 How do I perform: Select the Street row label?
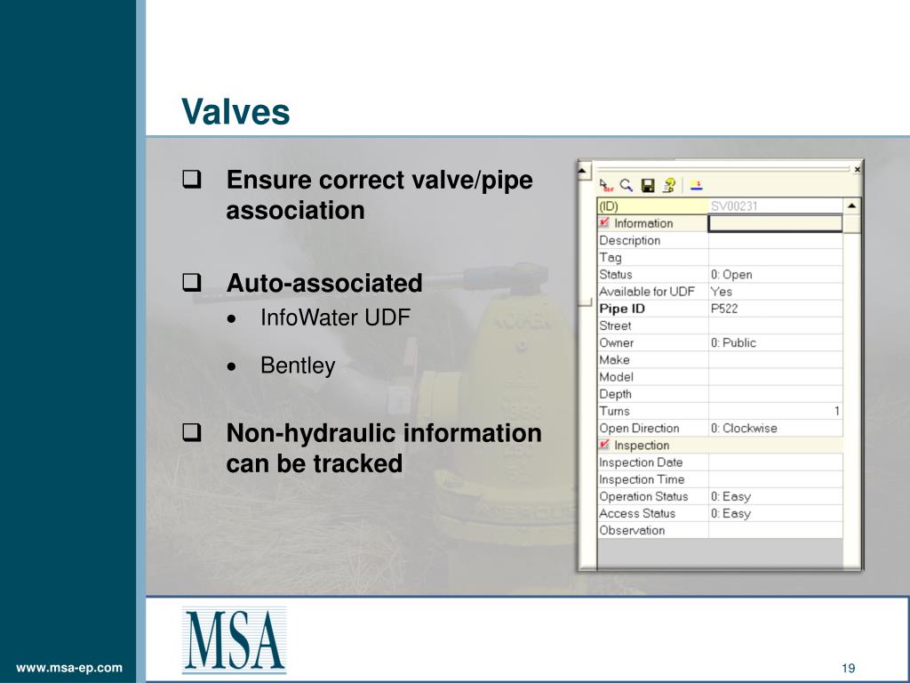coord(653,325)
